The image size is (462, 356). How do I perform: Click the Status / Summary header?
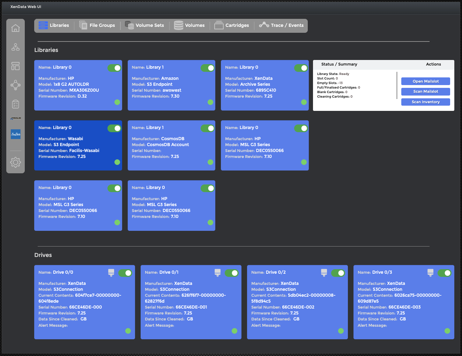339,64
